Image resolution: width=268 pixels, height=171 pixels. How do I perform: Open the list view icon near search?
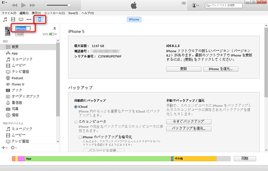(x=184, y=3)
